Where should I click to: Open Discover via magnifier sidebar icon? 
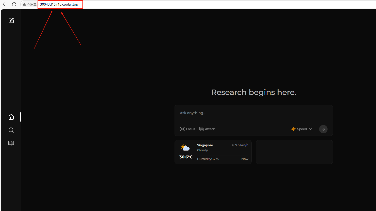click(x=11, y=130)
